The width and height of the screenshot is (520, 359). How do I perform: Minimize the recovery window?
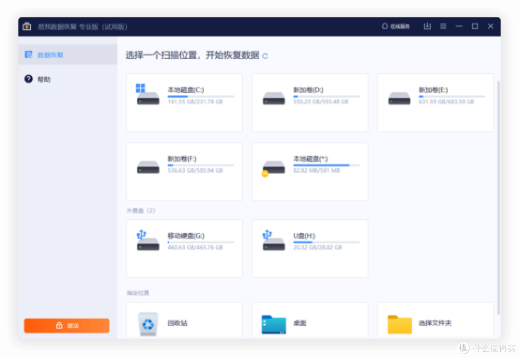coord(459,26)
